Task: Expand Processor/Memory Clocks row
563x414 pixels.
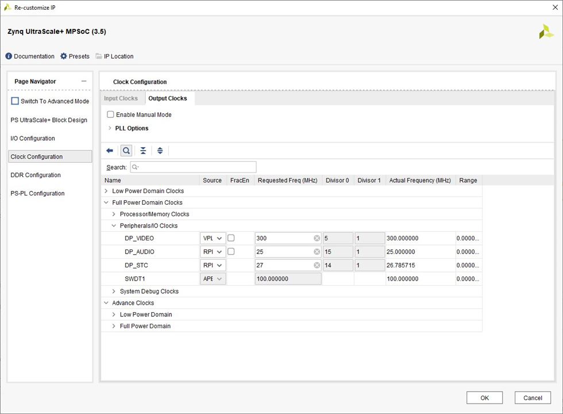Action: [114, 214]
